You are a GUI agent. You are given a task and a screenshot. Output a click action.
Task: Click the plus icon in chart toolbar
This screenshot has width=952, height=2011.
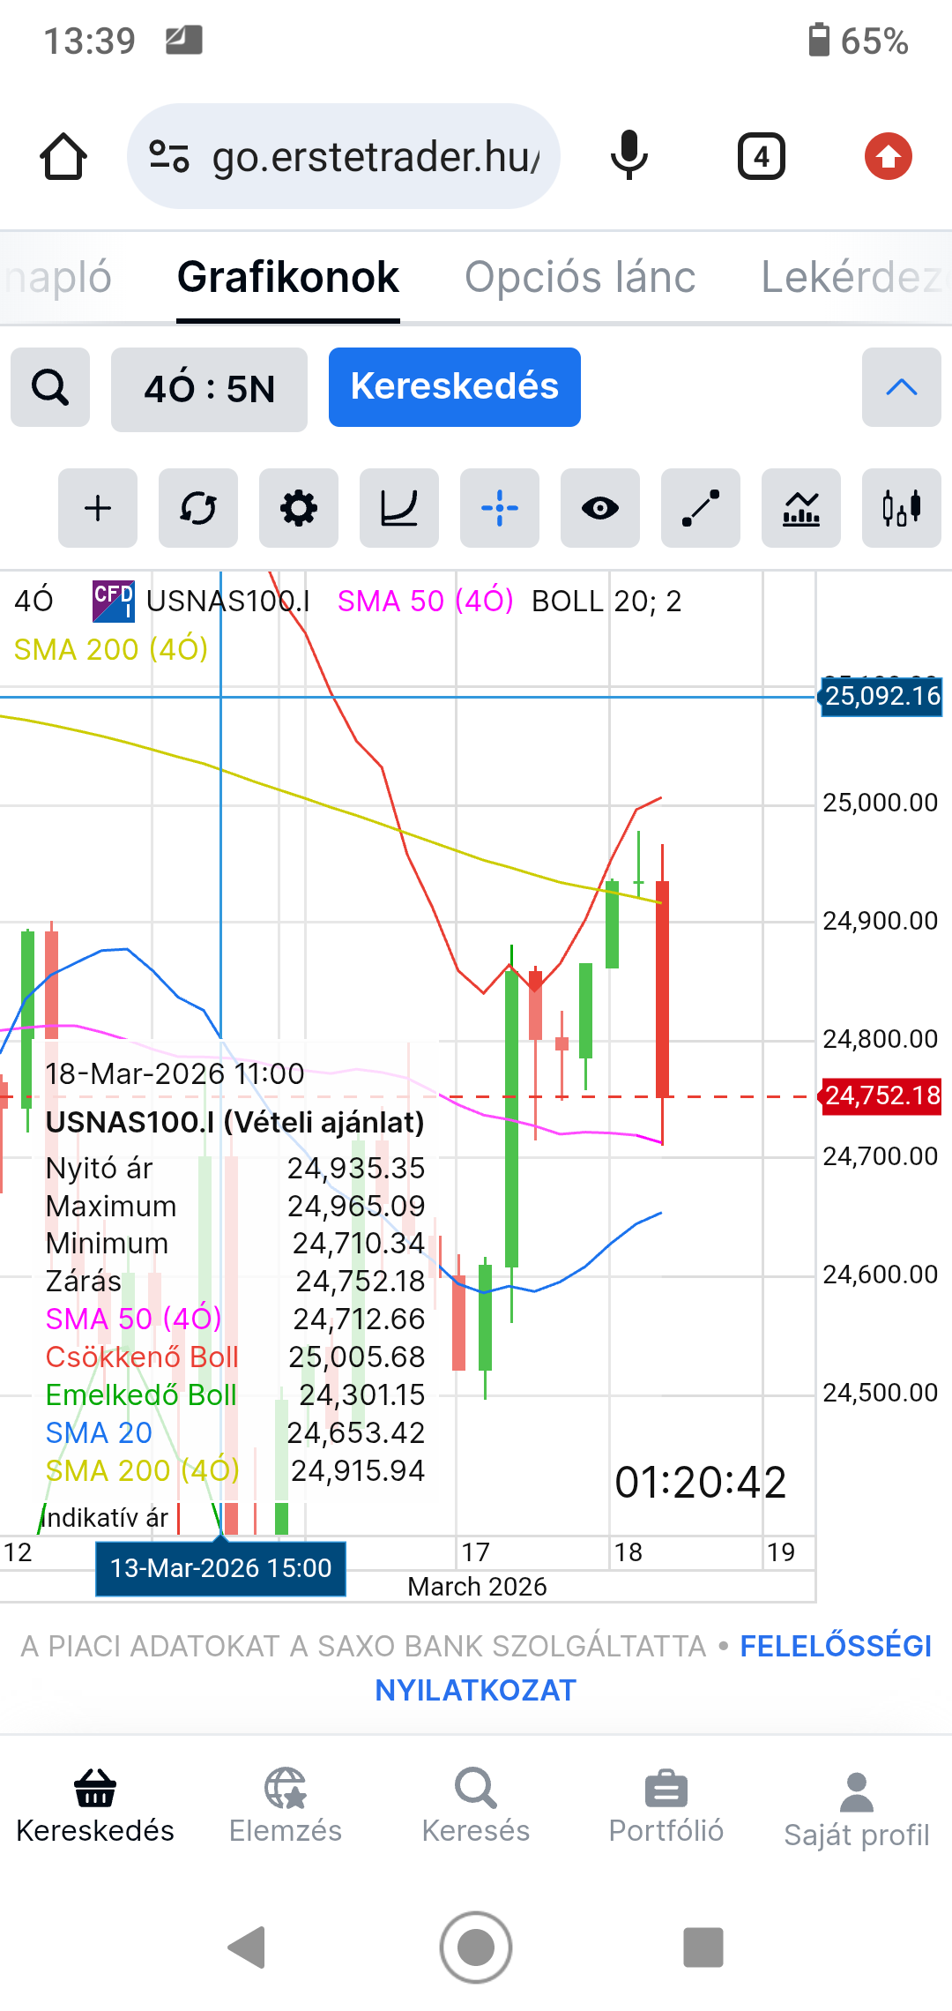98,508
